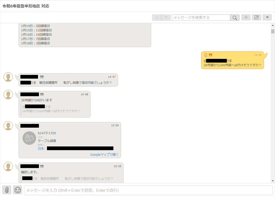
Task: Click the text 1月15日：12回線復旧
Action: 36,30
